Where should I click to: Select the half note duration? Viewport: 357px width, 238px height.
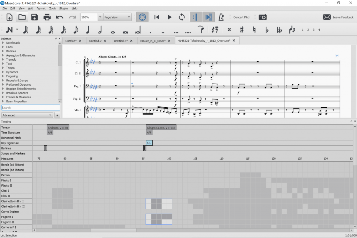pyautogui.click(x=100, y=30)
